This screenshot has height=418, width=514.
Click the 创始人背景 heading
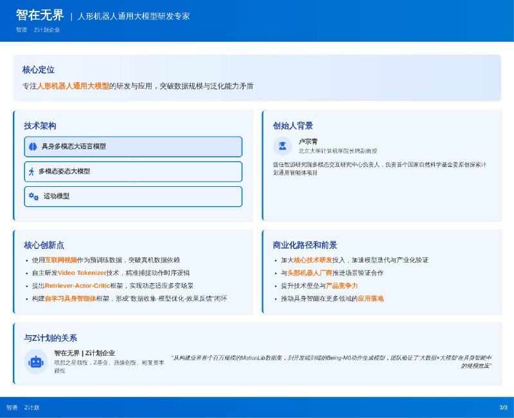(x=293, y=126)
